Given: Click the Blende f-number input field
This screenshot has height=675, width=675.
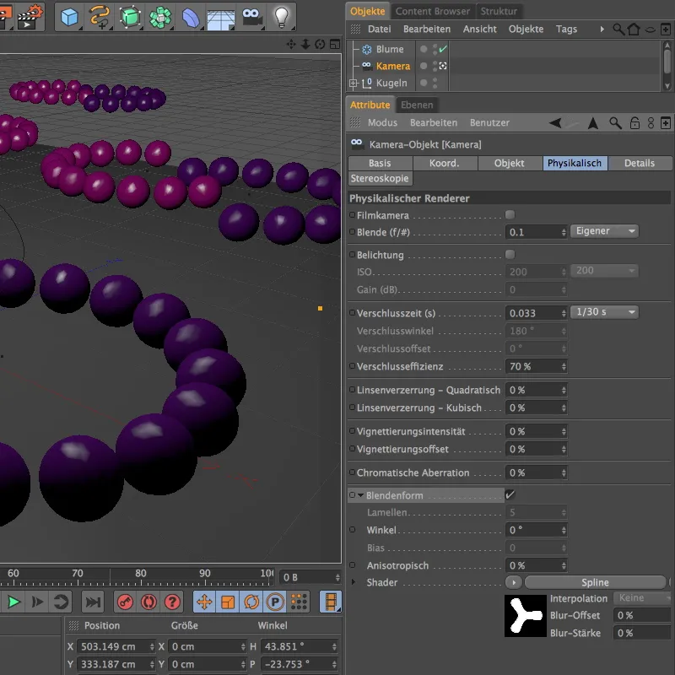Looking at the screenshot, I should click(x=536, y=232).
